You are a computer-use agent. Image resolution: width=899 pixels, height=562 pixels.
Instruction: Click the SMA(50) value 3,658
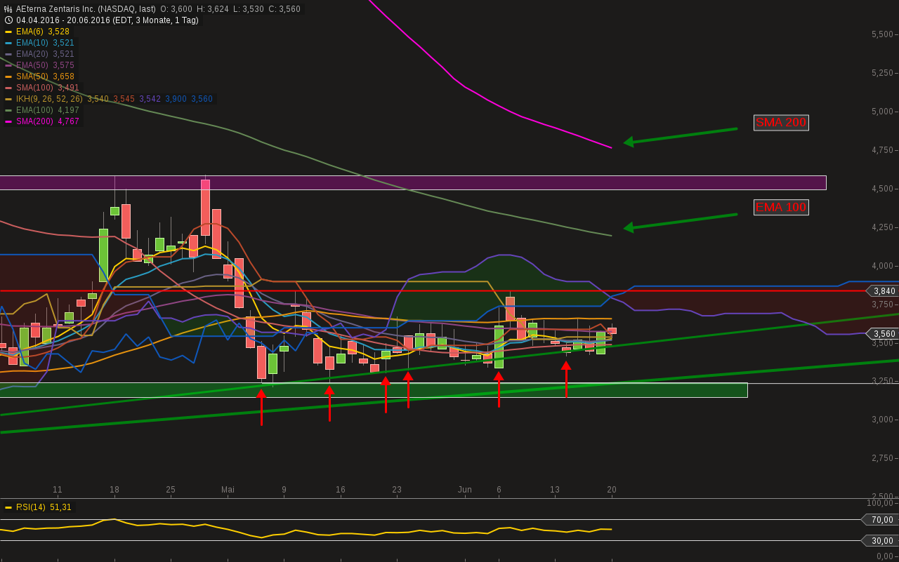click(64, 76)
